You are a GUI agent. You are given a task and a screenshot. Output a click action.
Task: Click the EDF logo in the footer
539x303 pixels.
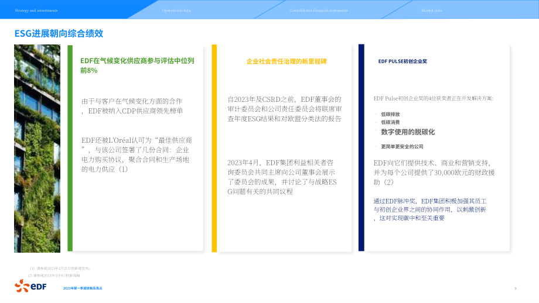30,286
